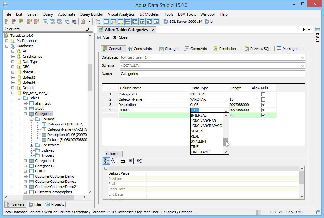The image size is (324, 218).
Task: Click the script scroll toolbar icon
Action: [x=98, y=22]
